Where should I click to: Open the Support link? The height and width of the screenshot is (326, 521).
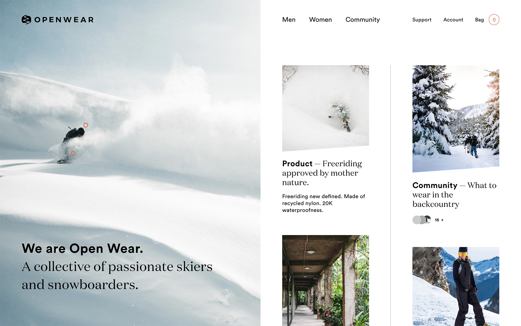pos(422,20)
